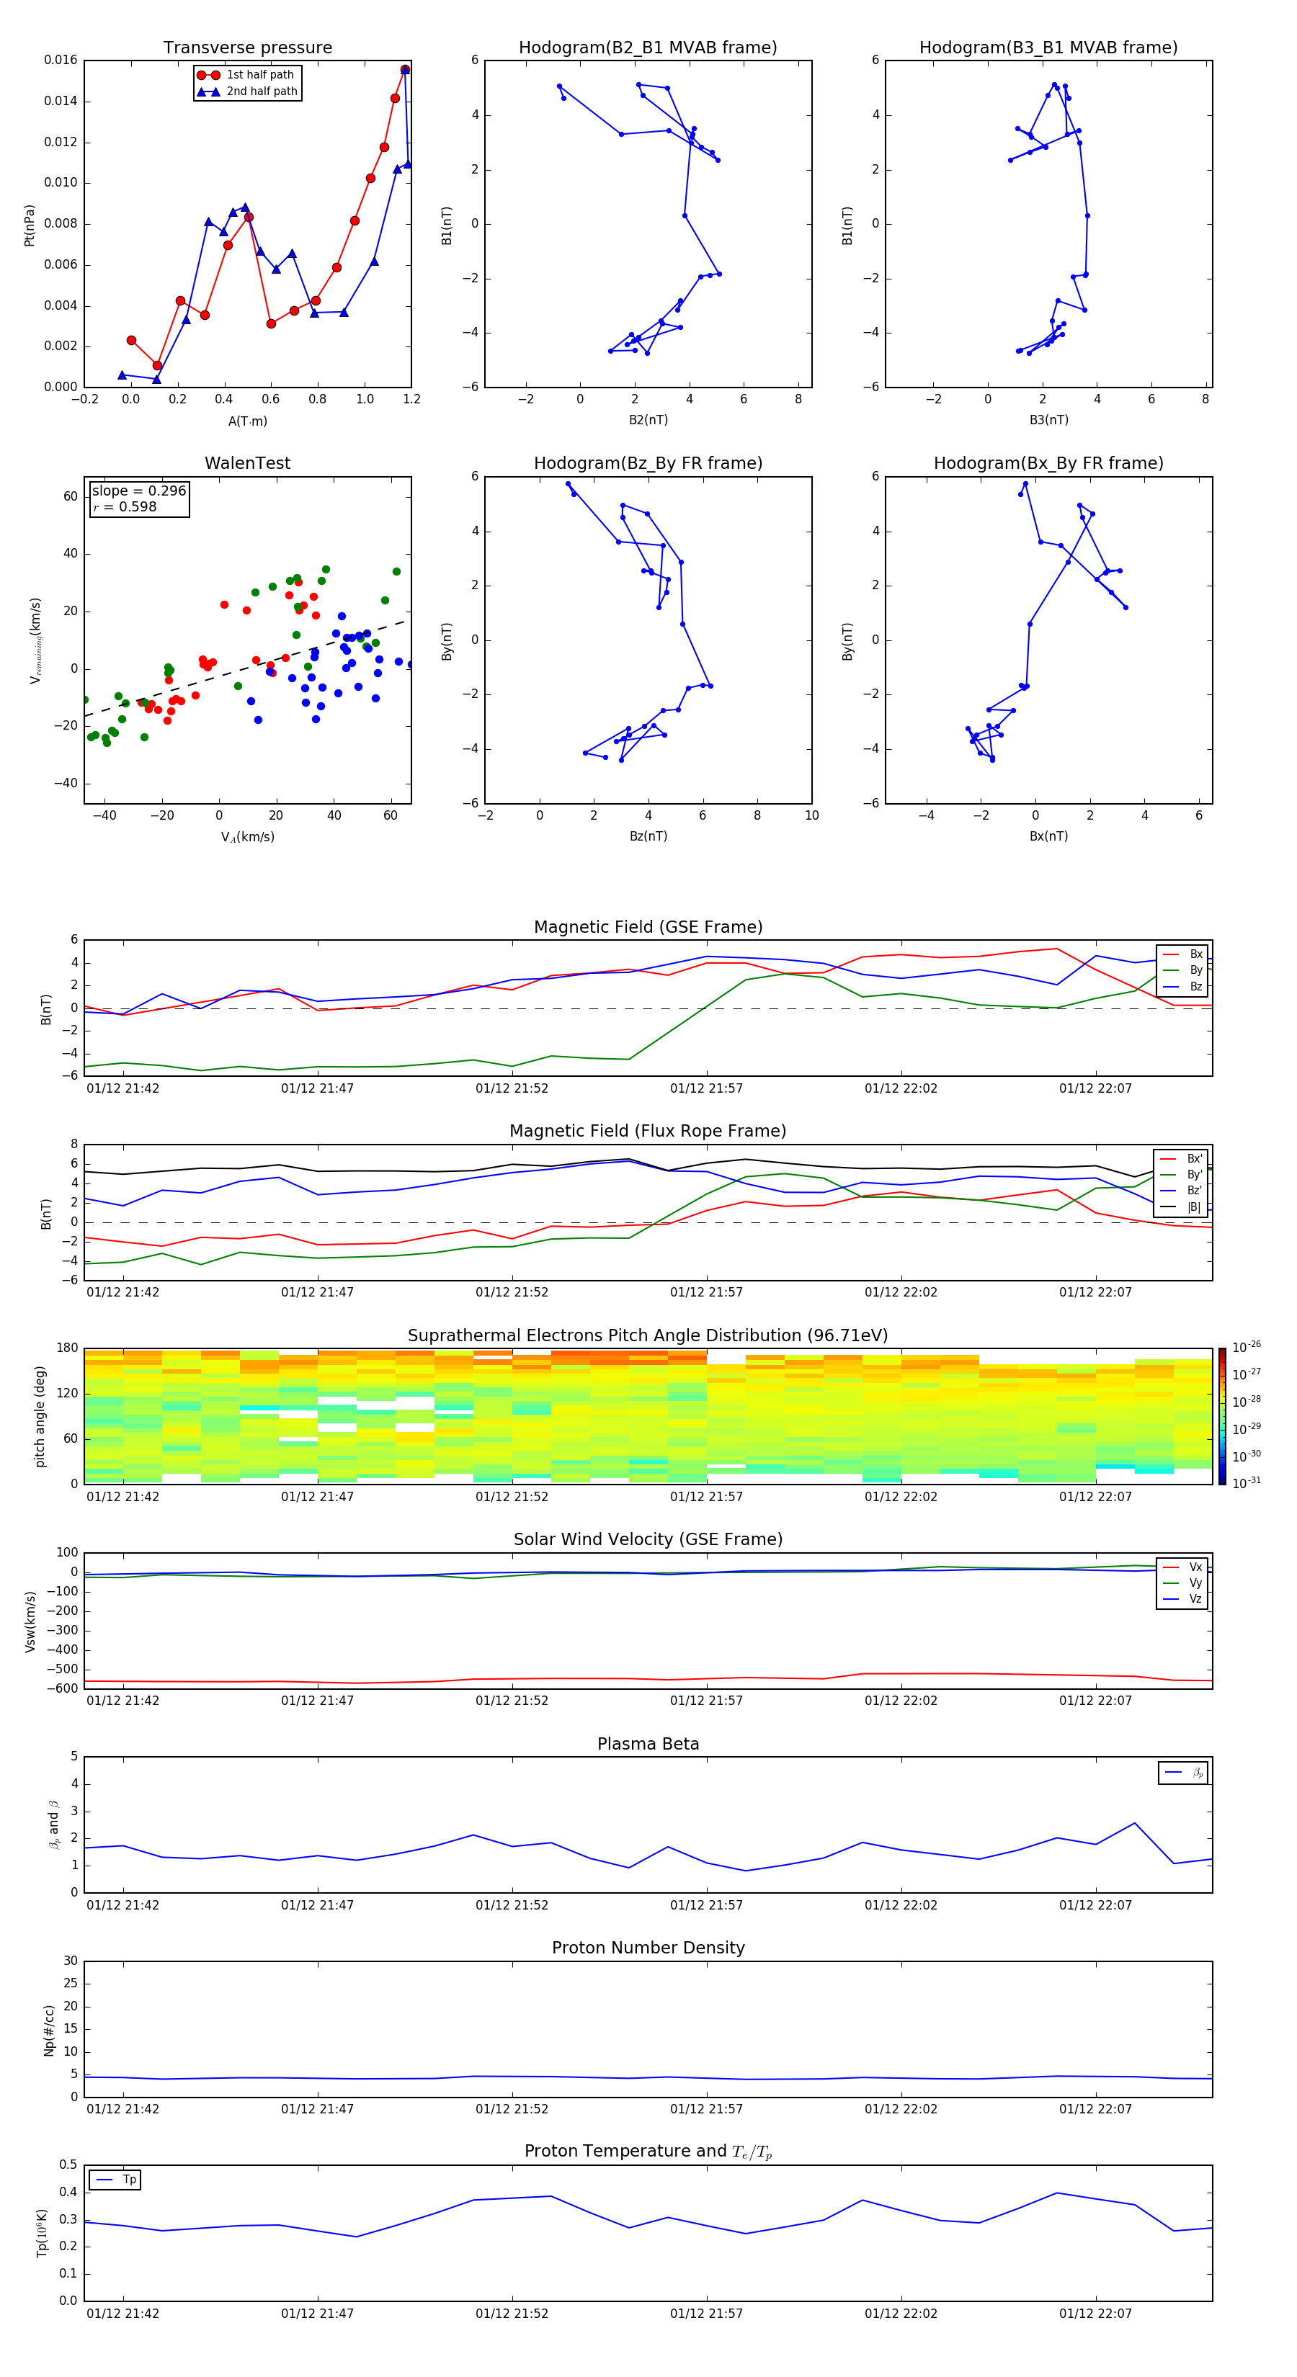Viewport: 1297px width, 2377px height.
Task: Select the '1st half path' legend entry
Action: 247,75
